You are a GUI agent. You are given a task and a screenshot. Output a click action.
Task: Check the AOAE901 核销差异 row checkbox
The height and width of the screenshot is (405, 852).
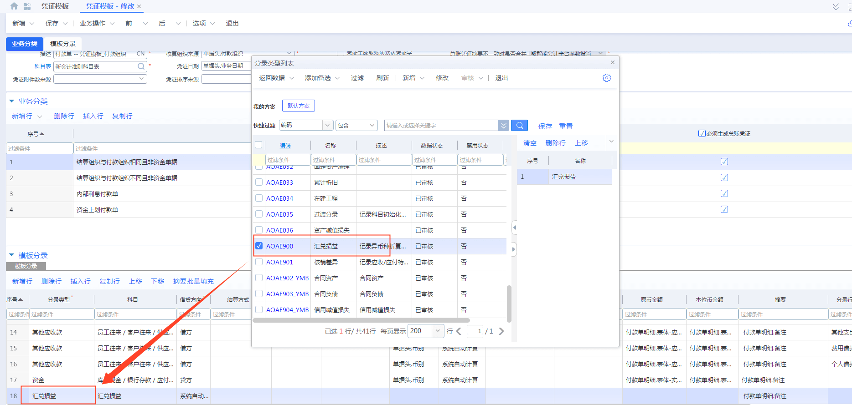[259, 262]
